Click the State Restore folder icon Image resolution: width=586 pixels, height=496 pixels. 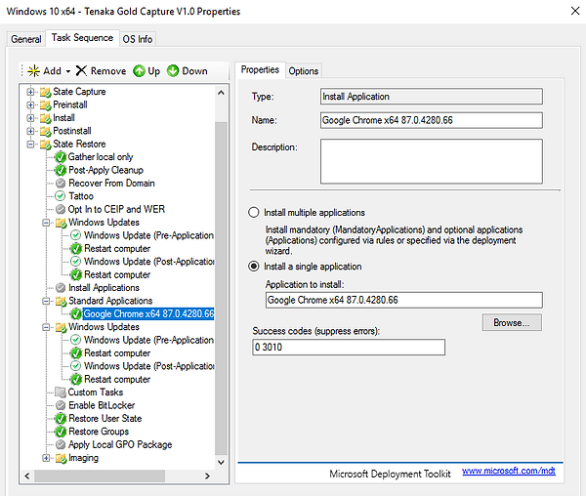pyautogui.click(x=46, y=145)
